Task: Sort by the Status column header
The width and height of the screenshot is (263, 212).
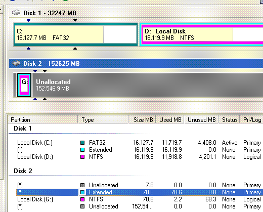Action: 229,120
